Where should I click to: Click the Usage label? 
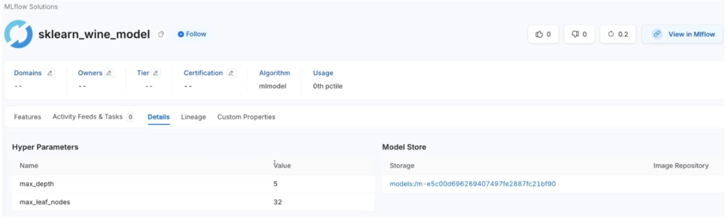323,73
